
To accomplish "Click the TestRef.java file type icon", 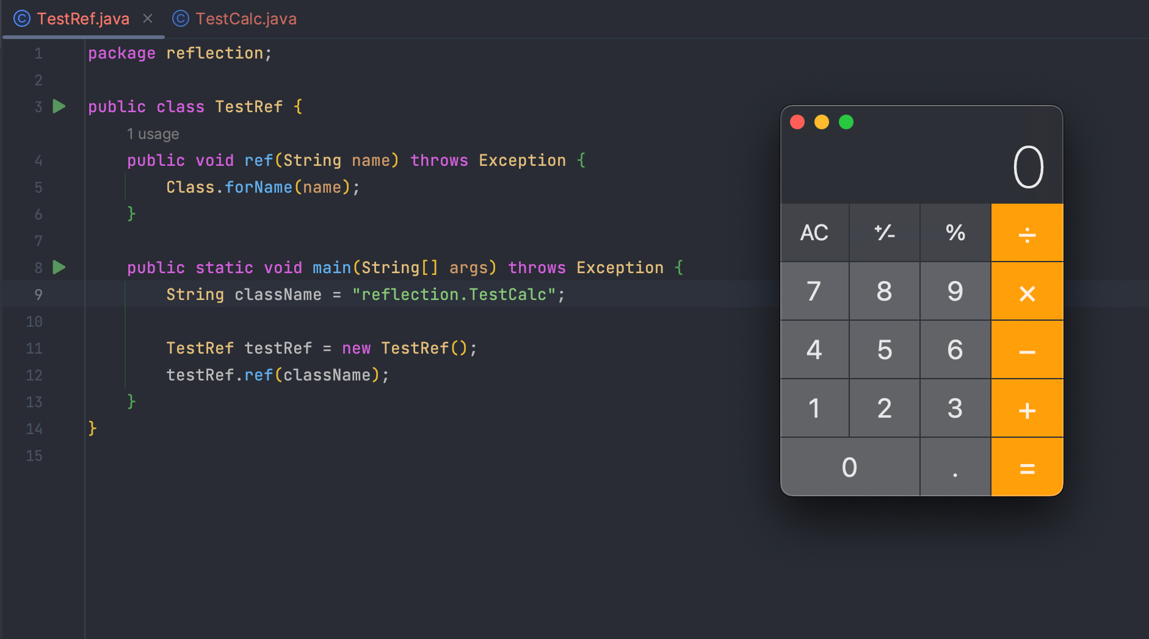I will click(x=22, y=19).
